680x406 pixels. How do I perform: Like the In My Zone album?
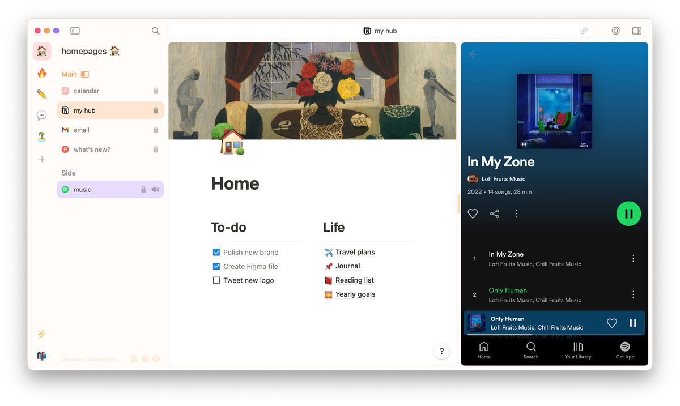point(473,213)
